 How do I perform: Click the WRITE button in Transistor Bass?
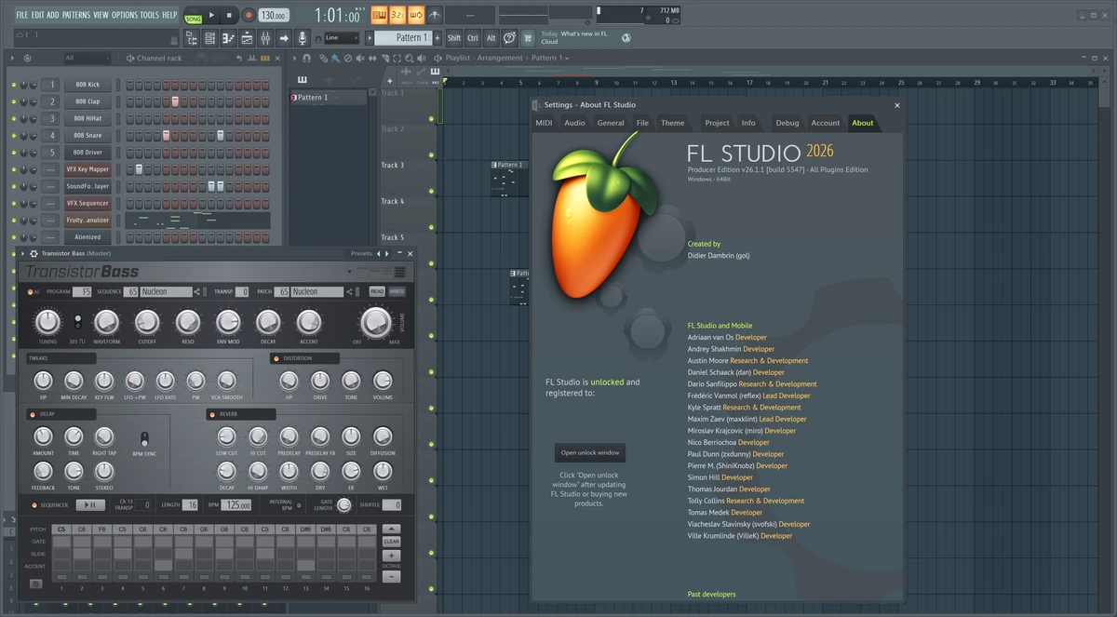click(x=397, y=291)
